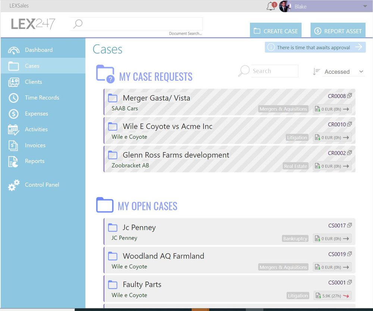
Task: Expand Blake's profile menu
Action: [364, 6]
